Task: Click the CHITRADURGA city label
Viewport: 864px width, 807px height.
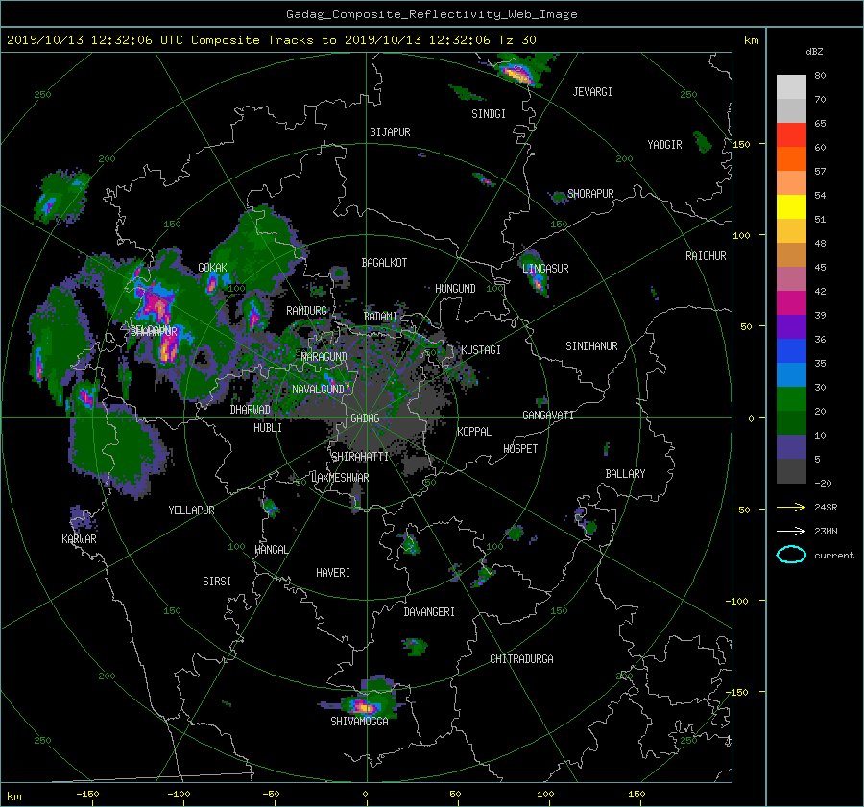Action: 522,659
